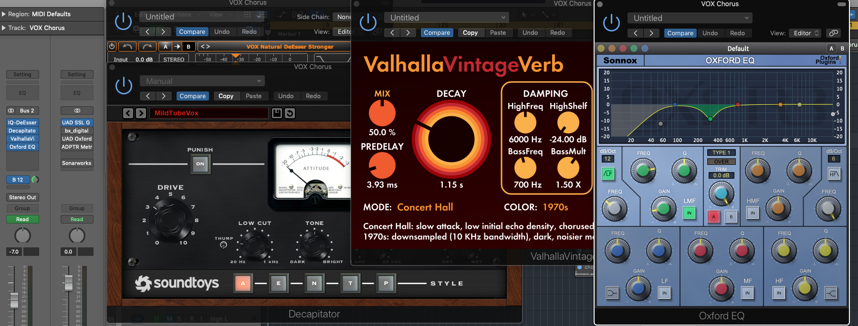Click the Stereo Out output button
The width and height of the screenshot is (858, 326).
(22, 197)
